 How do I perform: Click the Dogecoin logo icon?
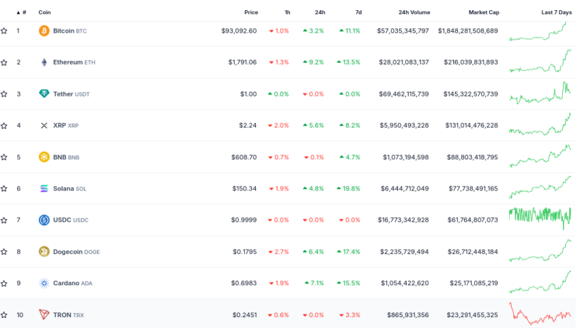[x=44, y=252]
